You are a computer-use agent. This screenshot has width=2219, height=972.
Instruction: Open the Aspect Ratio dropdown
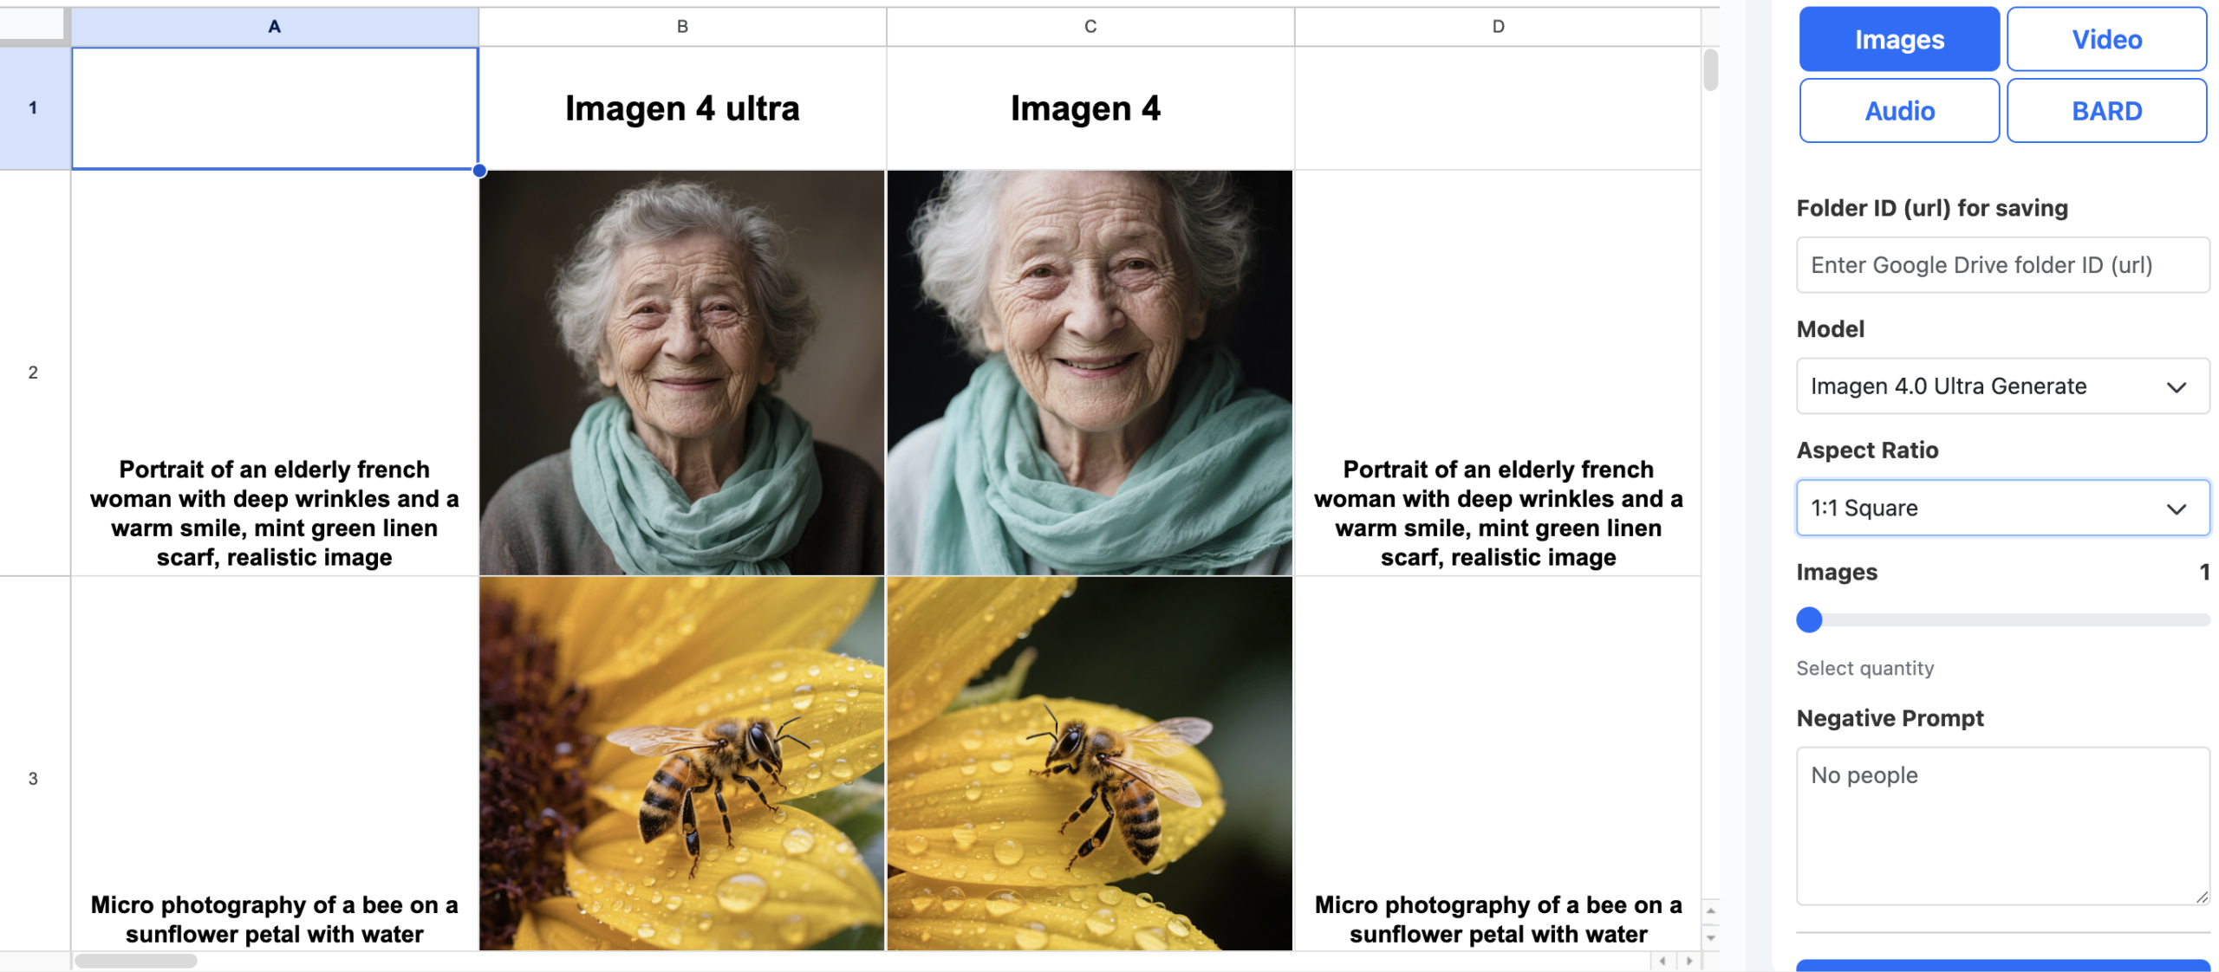click(2002, 508)
